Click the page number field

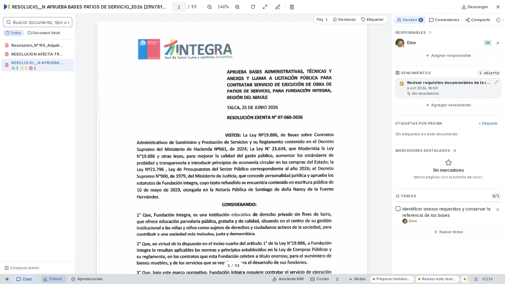tap(179, 7)
